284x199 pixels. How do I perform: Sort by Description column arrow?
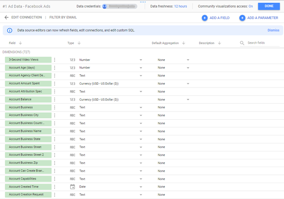(x=219, y=43)
